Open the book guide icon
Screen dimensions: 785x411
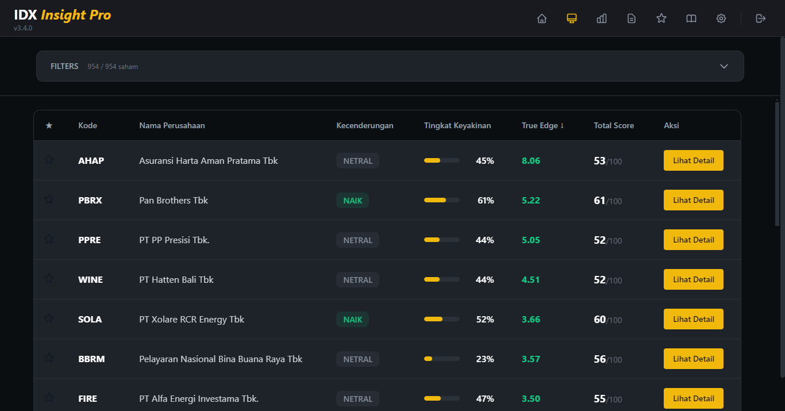[x=691, y=18]
